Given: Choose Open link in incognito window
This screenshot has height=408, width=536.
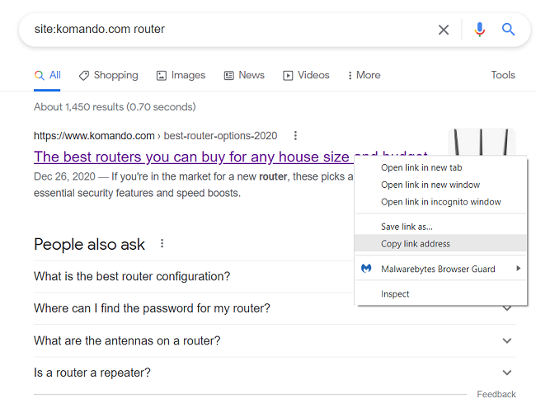Looking at the screenshot, I should [440, 202].
